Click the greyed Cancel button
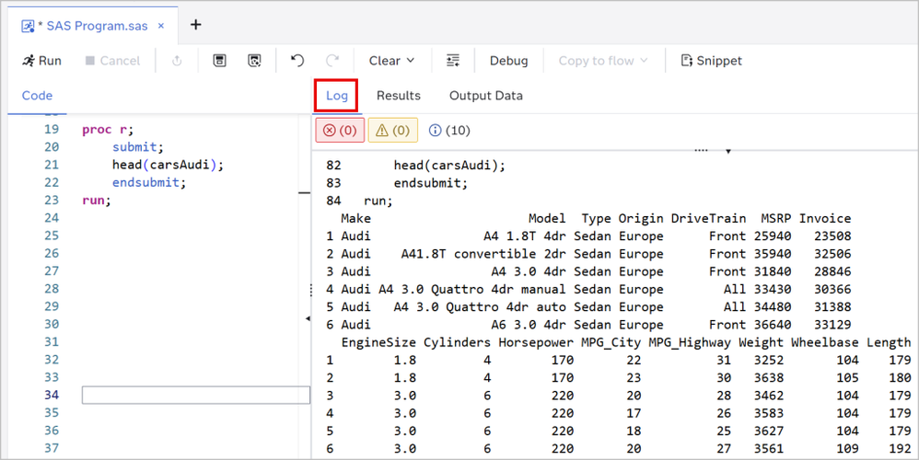This screenshot has width=919, height=460. (112, 61)
